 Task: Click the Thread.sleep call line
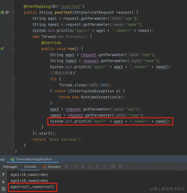[85, 85]
